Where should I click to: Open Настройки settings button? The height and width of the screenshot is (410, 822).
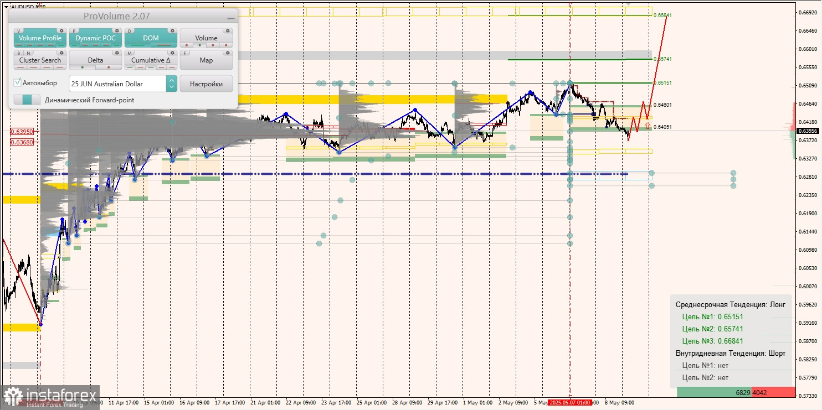(206, 84)
